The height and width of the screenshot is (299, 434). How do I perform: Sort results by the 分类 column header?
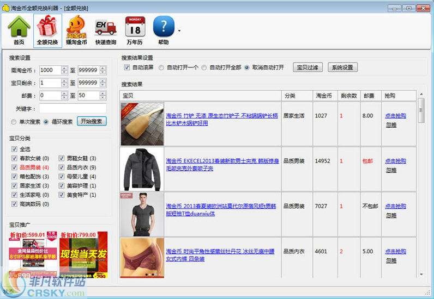pos(297,96)
